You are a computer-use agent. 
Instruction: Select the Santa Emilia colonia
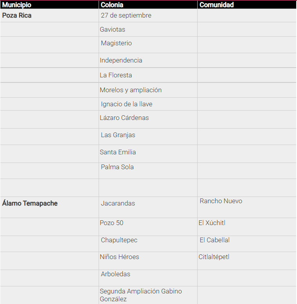[x=118, y=152]
